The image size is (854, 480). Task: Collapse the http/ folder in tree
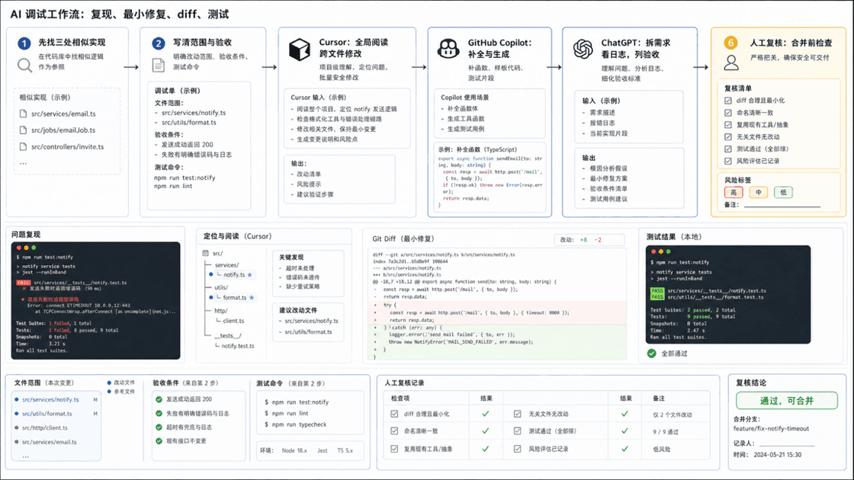click(220, 311)
